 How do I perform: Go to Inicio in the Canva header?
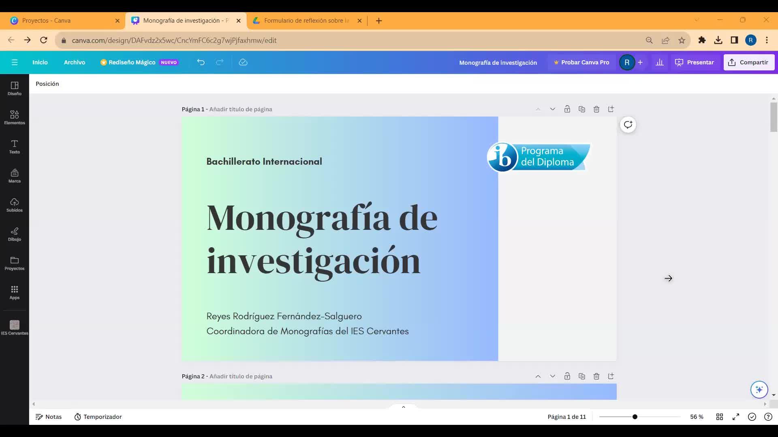coord(40,62)
